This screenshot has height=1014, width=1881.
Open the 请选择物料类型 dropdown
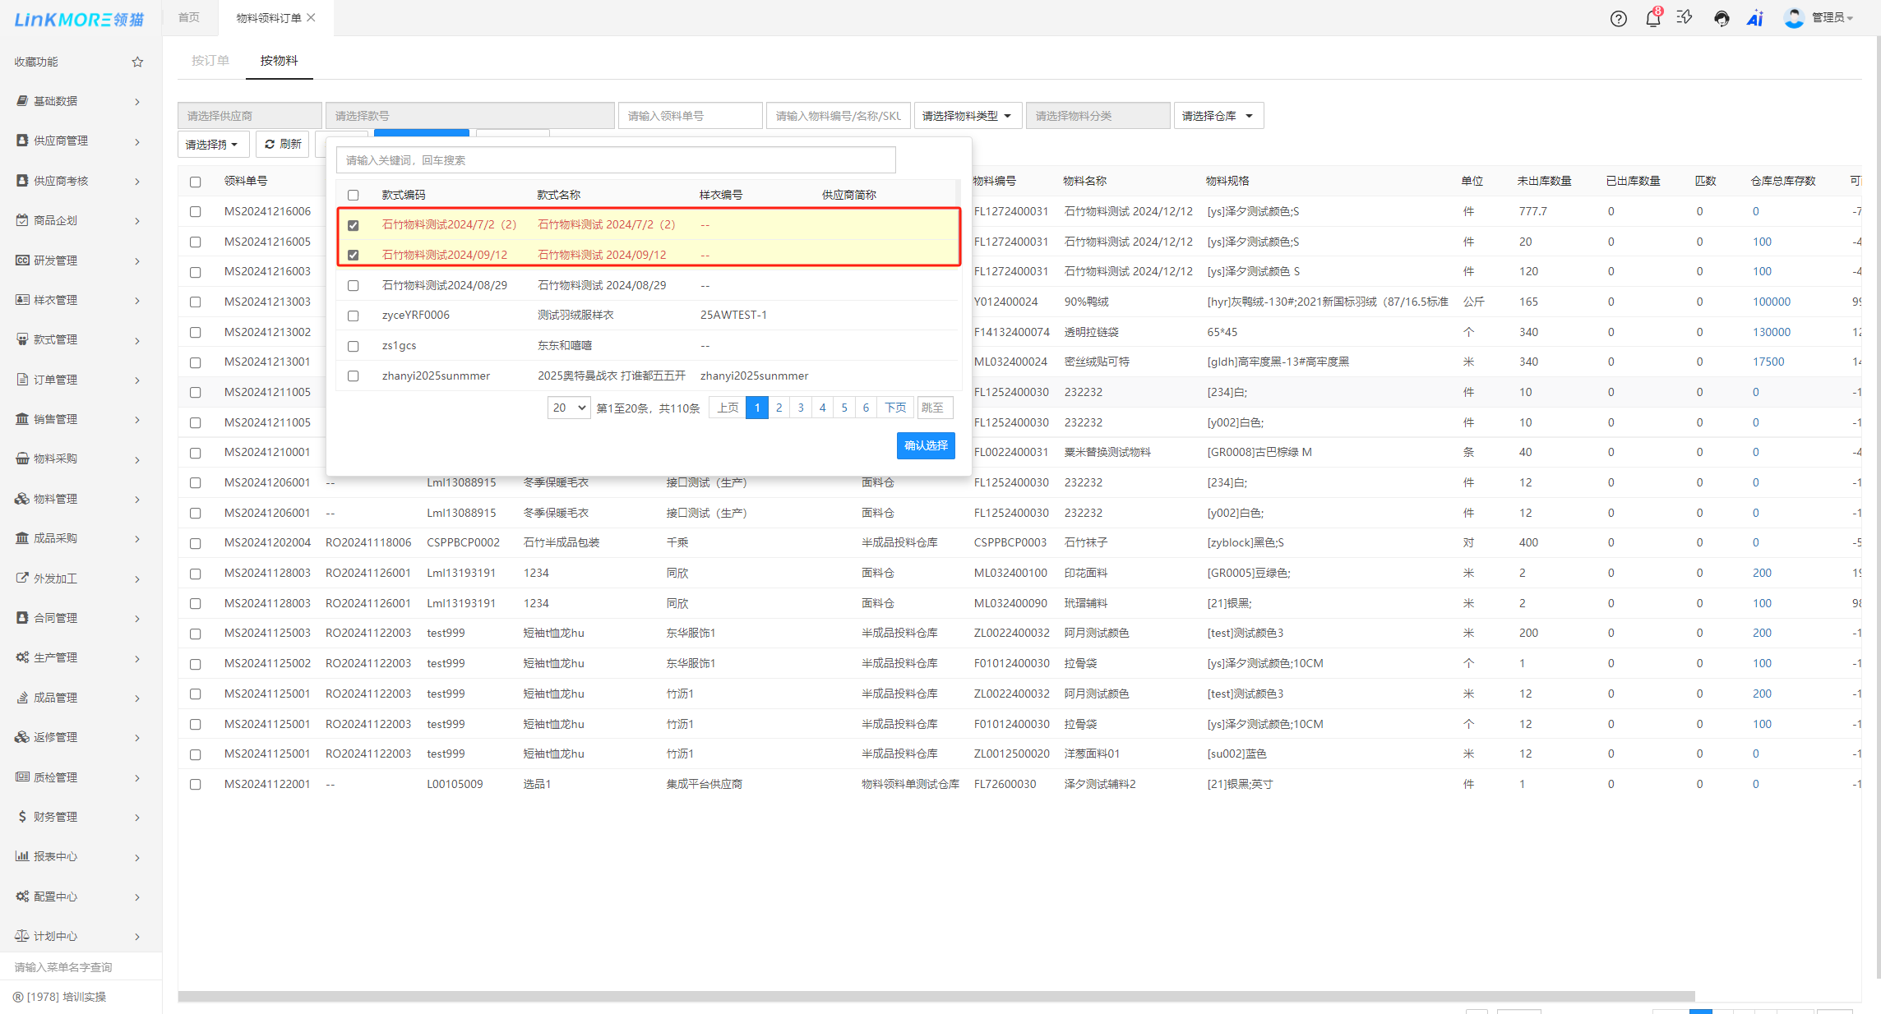[x=967, y=116]
